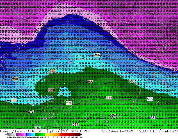The image size is (178, 138).
Task: Click the '24' label under the color scale
Action: 61,137
